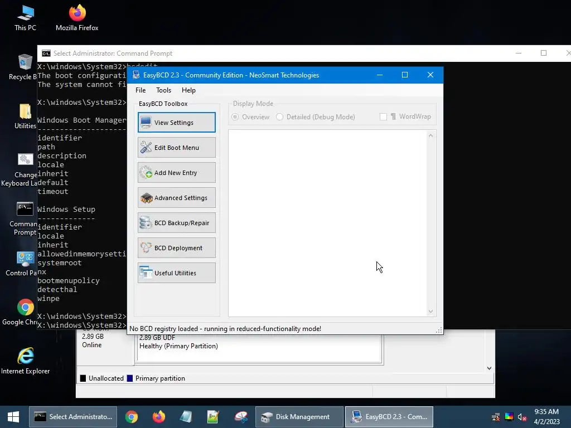The image size is (571, 428).
Task: Click the 'No BCD registry loaded' status text
Action: point(225,329)
